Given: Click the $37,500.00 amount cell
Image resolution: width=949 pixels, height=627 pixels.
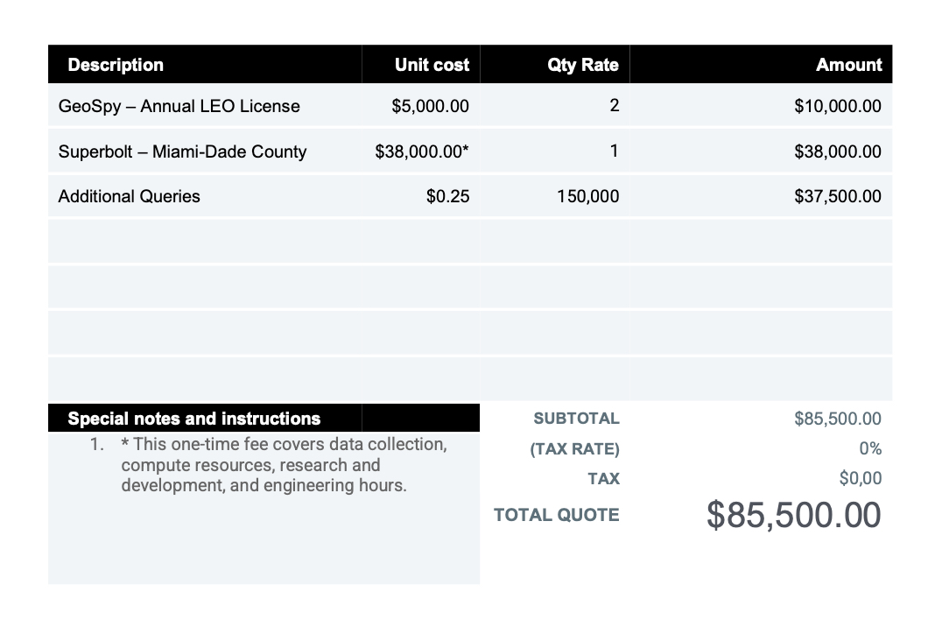Looking at the screenshot, I should point(837,196).
